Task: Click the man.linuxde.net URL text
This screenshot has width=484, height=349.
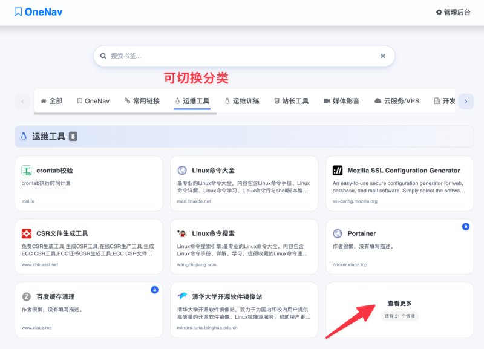Action: pyautogui.click(x=194, y=201)
